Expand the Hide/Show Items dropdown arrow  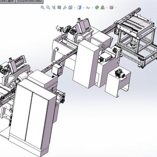93,8
